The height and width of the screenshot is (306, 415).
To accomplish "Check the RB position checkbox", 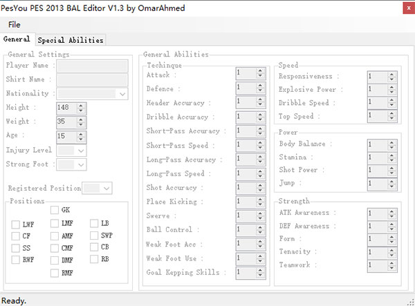I will click(x=94, y=259).
